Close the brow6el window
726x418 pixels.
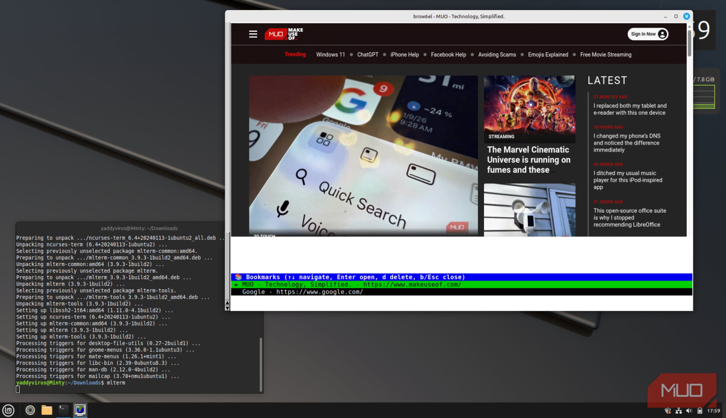tap(686, 16)
